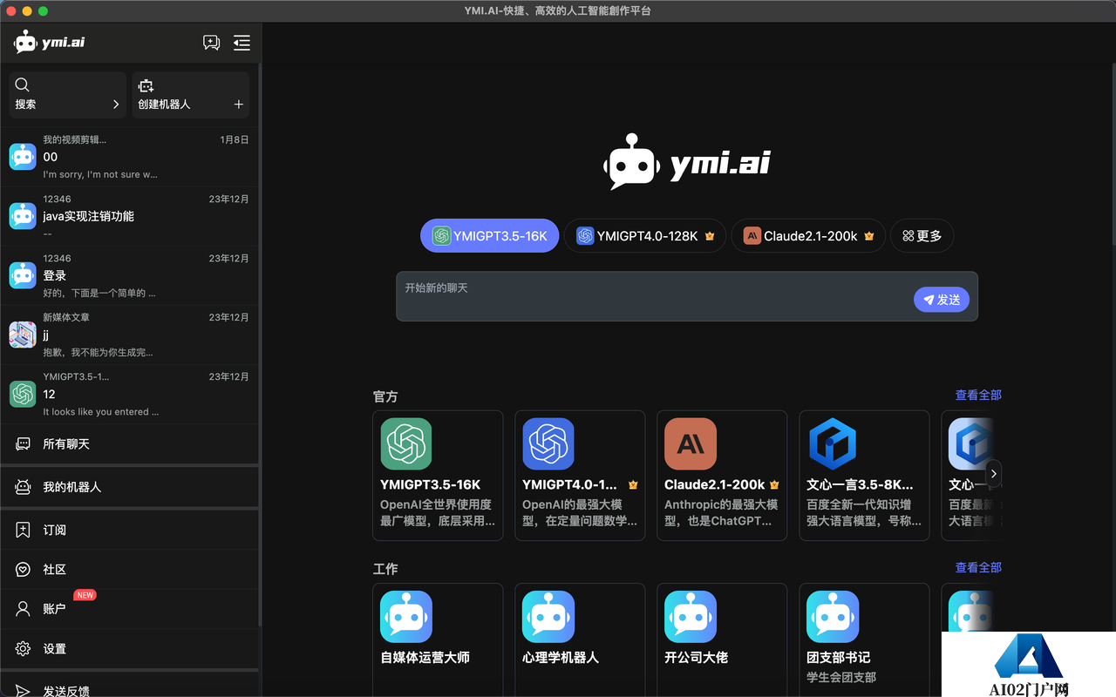This screenshot has width=1116, height=697.
Task: Click the robot-plus icon above 创建机器人
Action: click(146, 85)
